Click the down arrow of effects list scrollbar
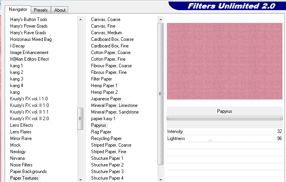Image resolution: width=286 pixels, height=182 pixels. point(160,179)
